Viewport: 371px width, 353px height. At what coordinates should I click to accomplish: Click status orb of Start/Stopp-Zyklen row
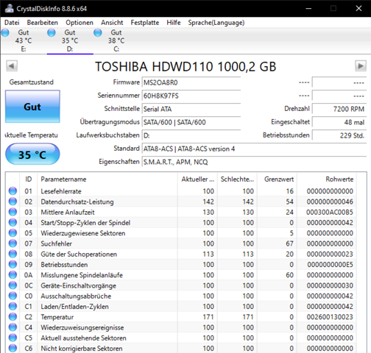click(13, 222)
